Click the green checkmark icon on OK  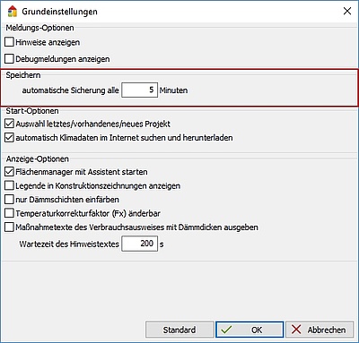pos(226,330)
